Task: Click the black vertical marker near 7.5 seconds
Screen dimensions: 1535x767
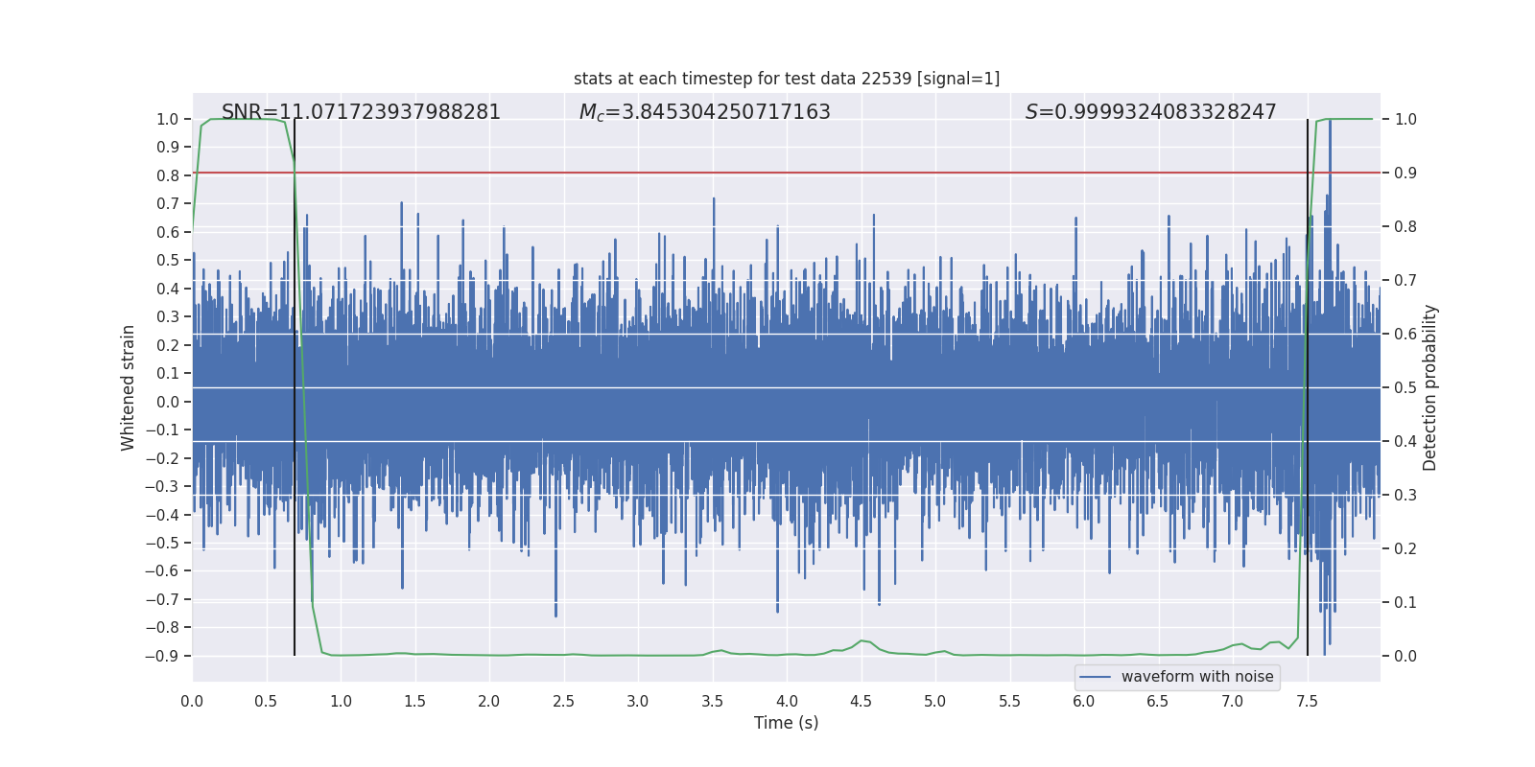Action: [x=1308, y=387]
